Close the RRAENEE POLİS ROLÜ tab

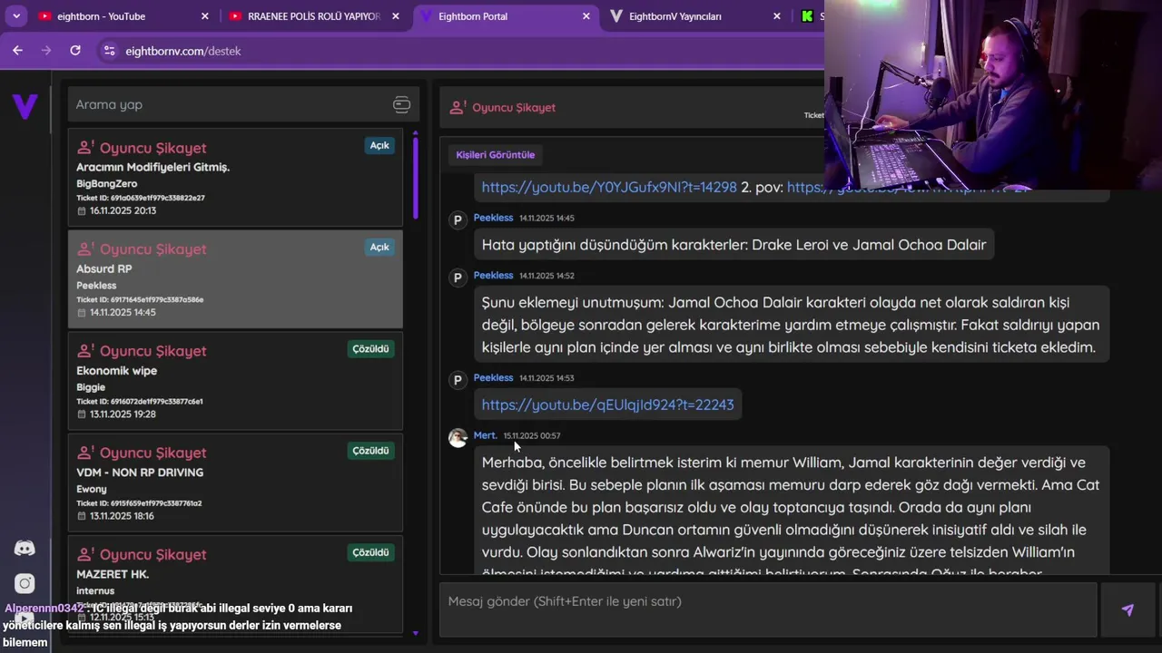click(395, 16)
